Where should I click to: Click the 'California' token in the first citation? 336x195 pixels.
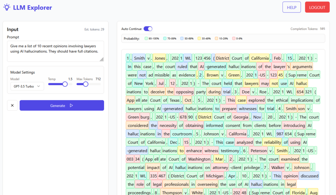tap(260, 58)
